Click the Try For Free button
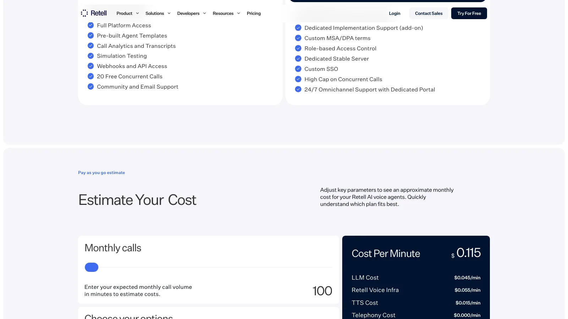The image size is (568, 319). pyautogui.click(x=469, y=13)
